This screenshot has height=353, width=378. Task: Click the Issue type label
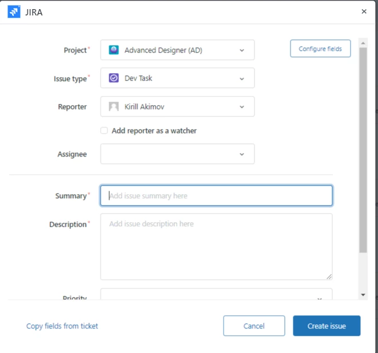[x=70, y=79]
